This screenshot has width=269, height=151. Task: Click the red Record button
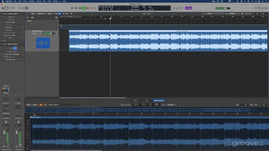tap(88, 8)
